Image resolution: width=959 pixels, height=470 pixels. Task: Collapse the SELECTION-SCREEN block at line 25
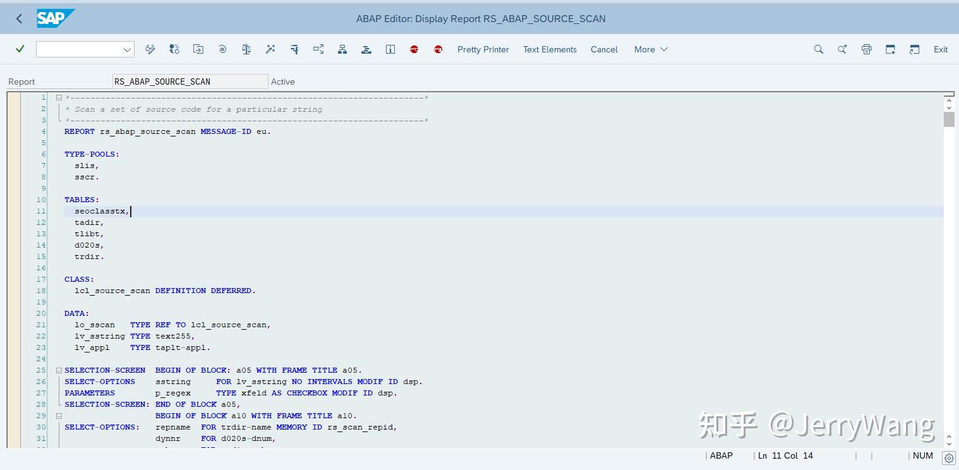click(59, 370)
